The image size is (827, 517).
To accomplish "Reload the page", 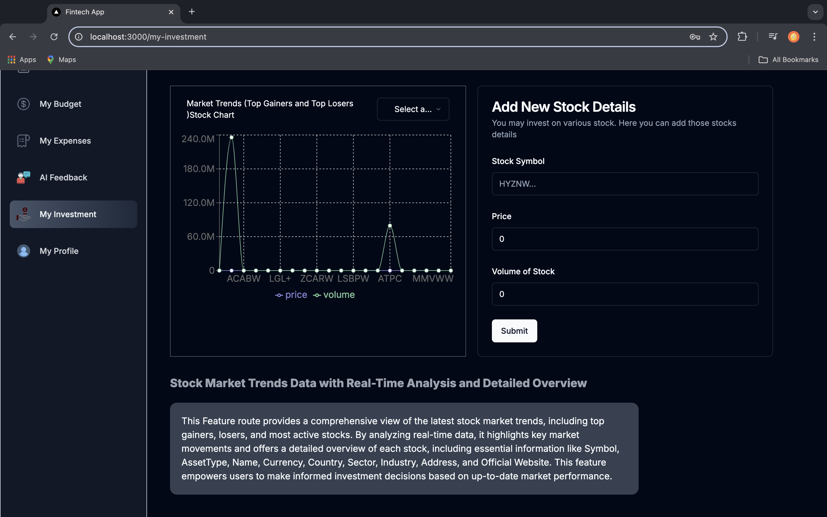I will tap(54, 37).
